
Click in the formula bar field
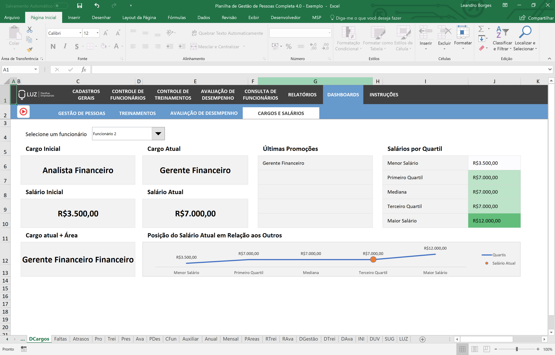[319, 70]
